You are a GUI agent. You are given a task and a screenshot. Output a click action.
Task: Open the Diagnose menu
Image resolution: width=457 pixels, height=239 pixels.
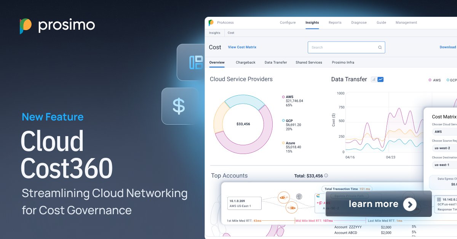(359, 22)
